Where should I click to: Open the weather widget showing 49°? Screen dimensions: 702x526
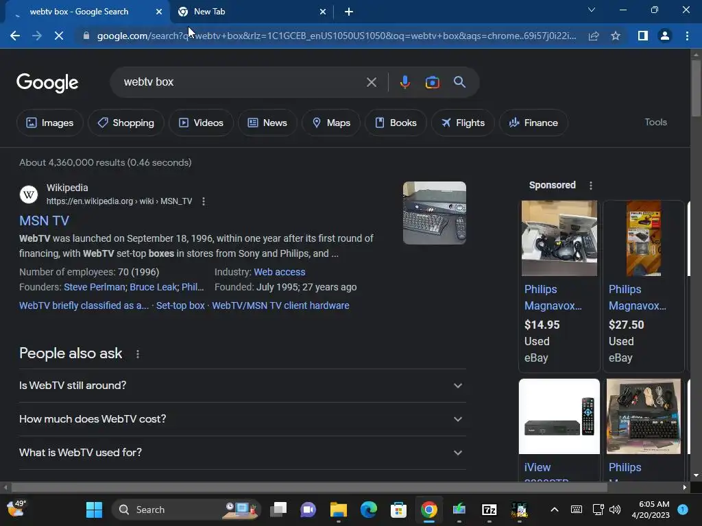pos(16,509)
